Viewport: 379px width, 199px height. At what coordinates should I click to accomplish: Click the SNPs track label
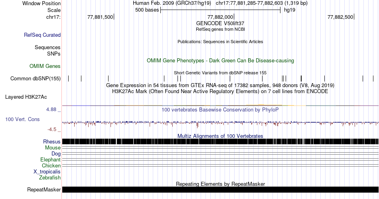pos(54,54)
